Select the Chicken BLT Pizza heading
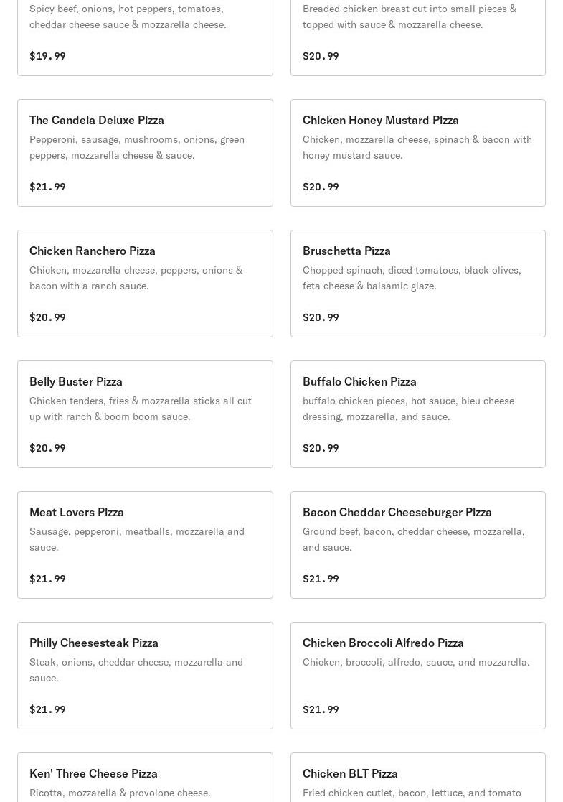Viewport: 563px width, 802px height. (350, 773)
